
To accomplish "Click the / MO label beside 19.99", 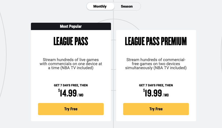I will point(166,95).
